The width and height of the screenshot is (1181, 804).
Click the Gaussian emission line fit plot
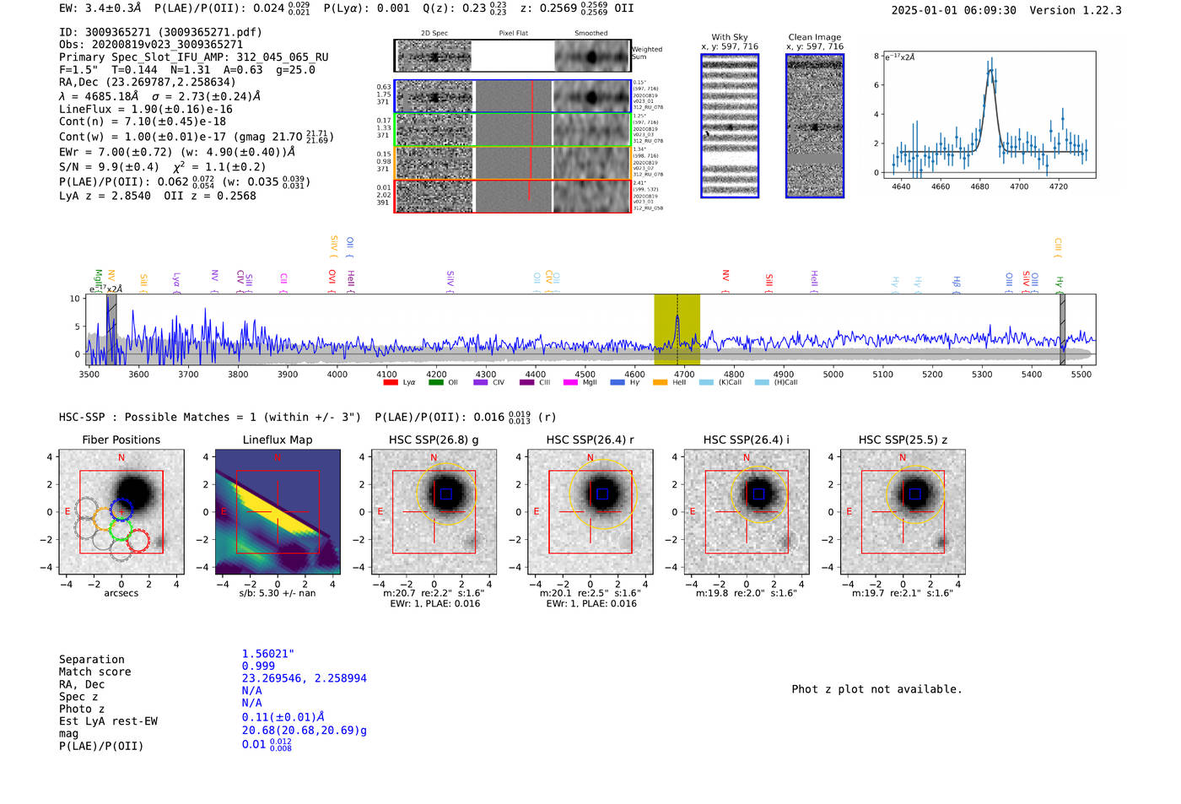point(989,115)
